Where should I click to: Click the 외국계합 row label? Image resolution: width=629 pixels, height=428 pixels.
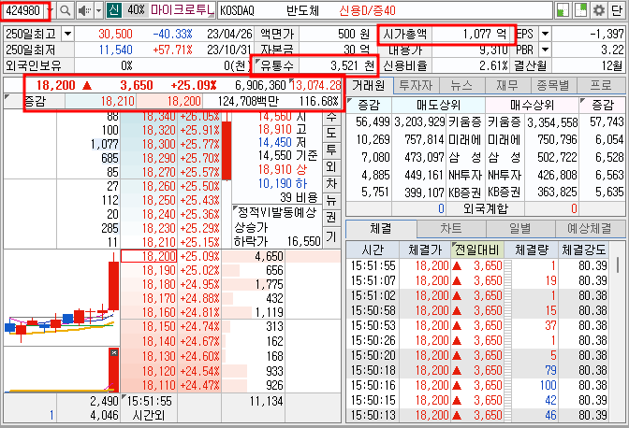[486, 208]
